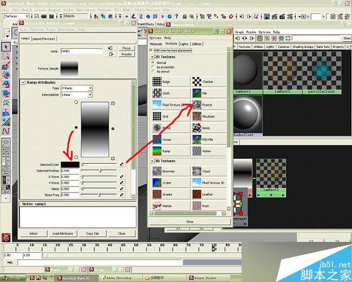Click Select button in Attribute Editor

[34, 233]
